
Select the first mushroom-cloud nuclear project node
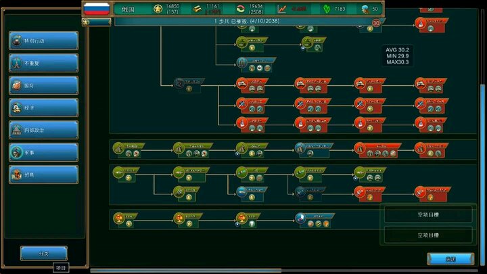(x=126, y=220)
